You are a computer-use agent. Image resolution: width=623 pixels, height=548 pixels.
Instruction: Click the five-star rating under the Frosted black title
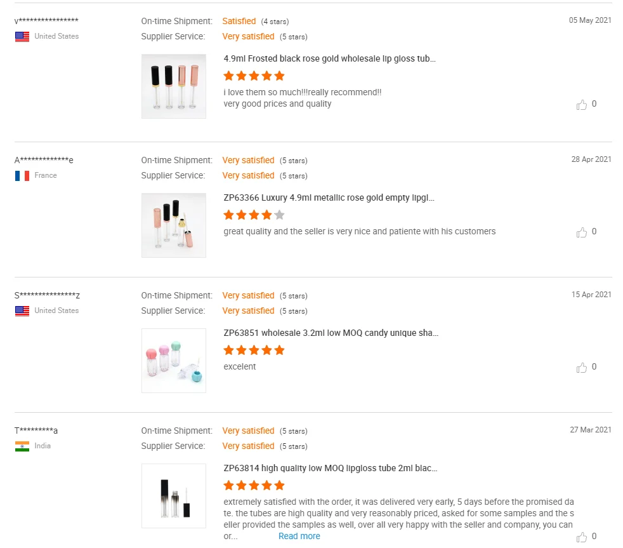pyautogui.click(x=254, y=76)
